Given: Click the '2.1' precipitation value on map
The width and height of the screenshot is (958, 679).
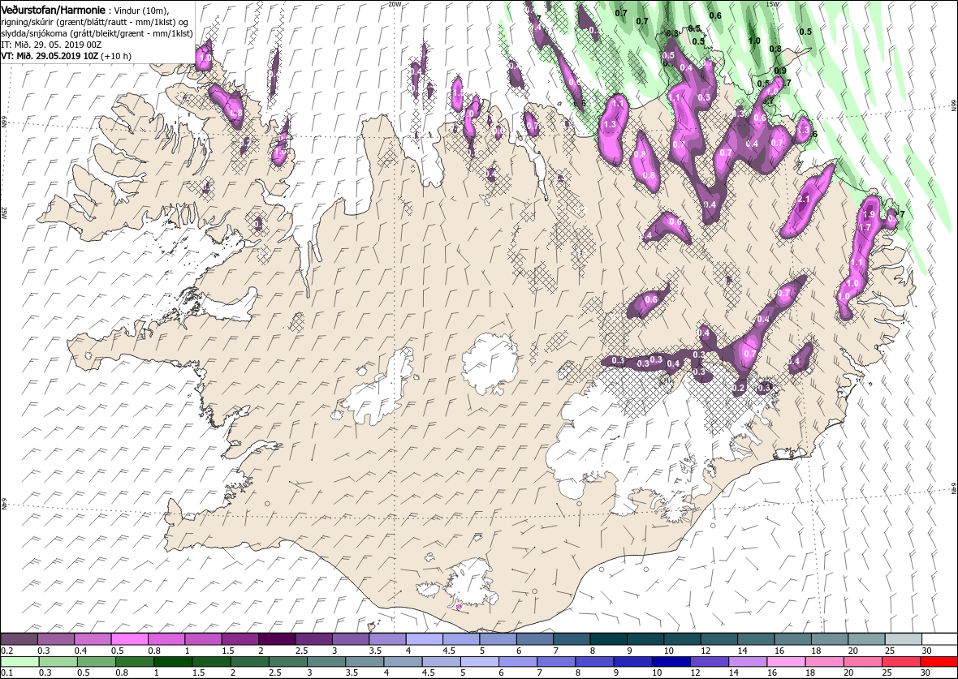Looking at the screenshot, I should point(804,199).
